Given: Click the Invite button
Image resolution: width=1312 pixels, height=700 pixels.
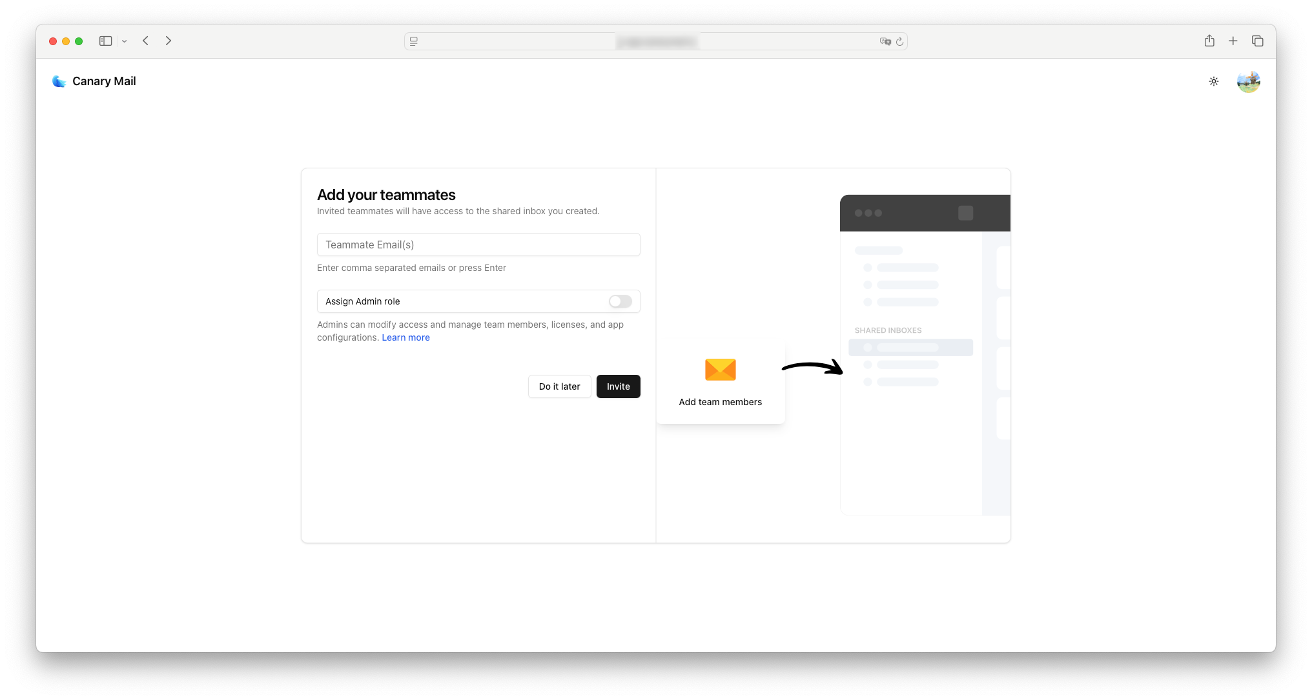Looking at the screenshot, I should pyautogui.click(x=618, y=386).
